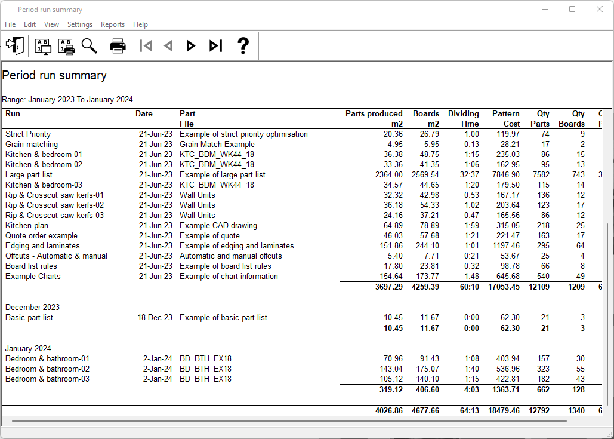Screen dimensions: 614x439
Task: Click part file Example of basic part list
Action: 223,318
